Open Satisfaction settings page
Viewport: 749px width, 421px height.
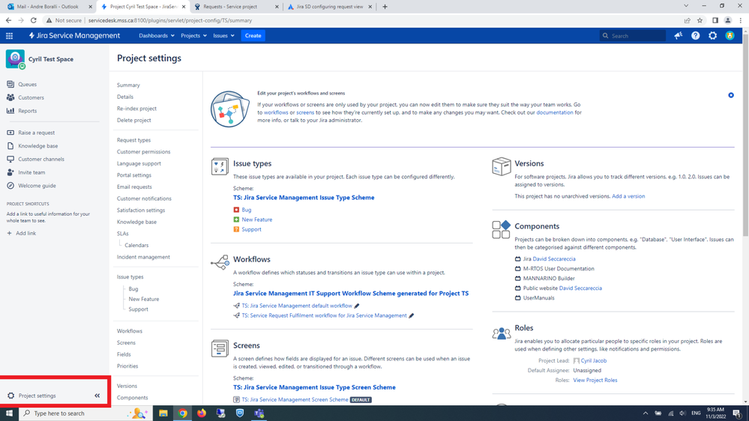pos(141,210)
